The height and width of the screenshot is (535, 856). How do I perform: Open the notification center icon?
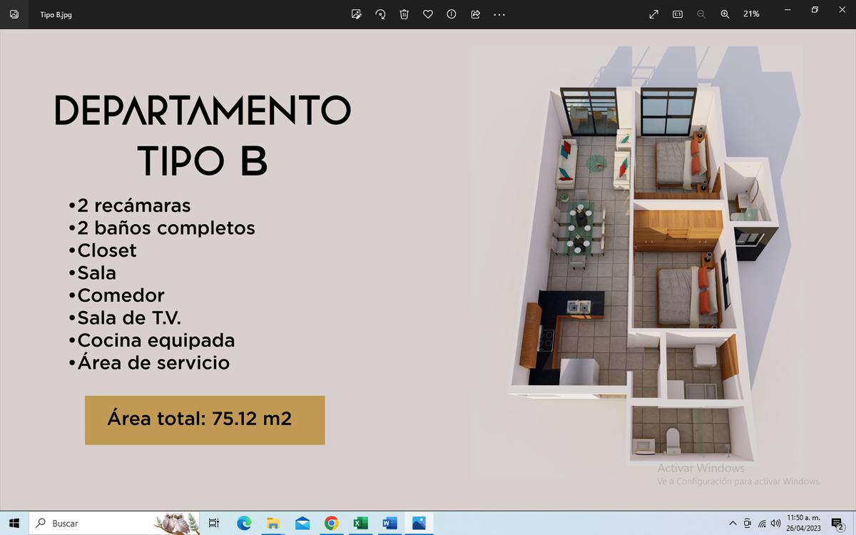[x=837, y=523]
